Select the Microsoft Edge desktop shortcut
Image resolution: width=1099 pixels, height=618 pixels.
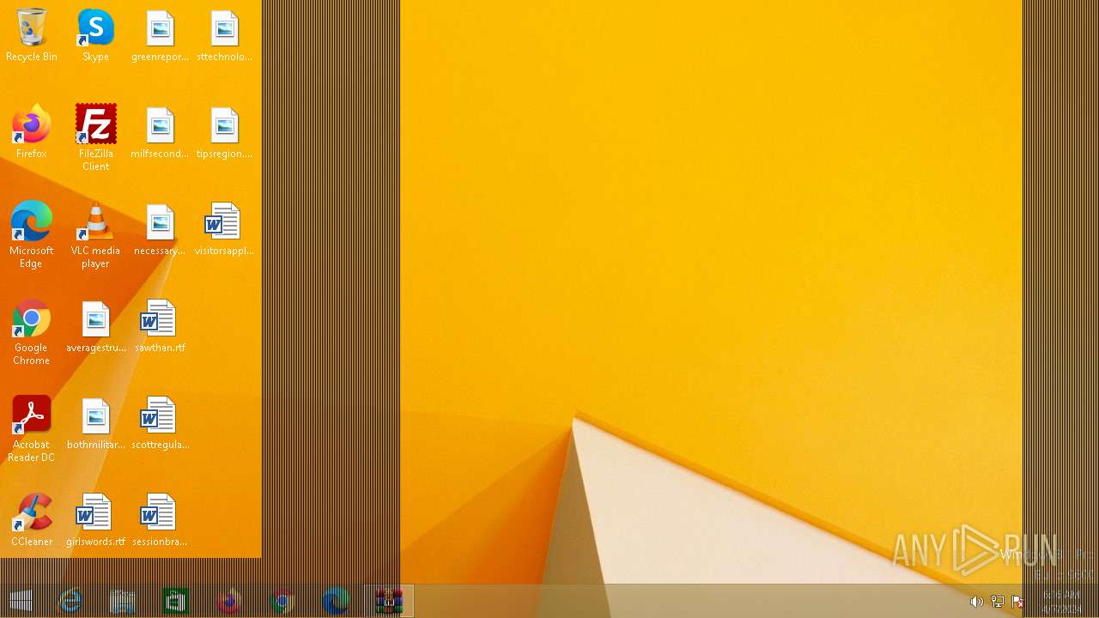coord(32,234)
